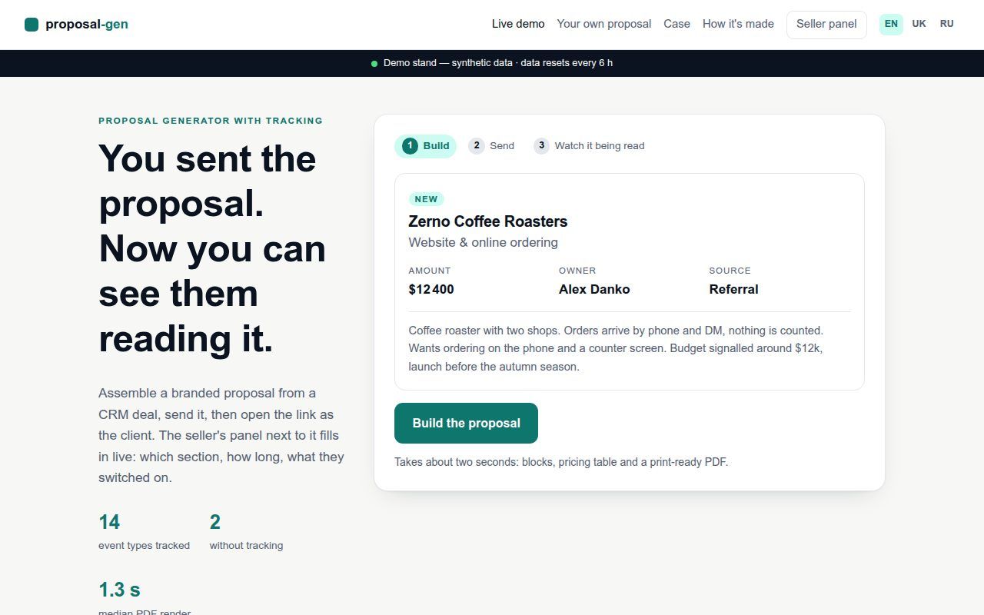Open How it's made page
The width and height of the screenshot is (984, 615).
738,24
